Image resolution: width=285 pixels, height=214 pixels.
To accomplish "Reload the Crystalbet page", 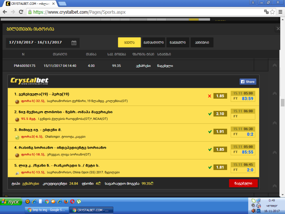I will click(x=21, y=12).
